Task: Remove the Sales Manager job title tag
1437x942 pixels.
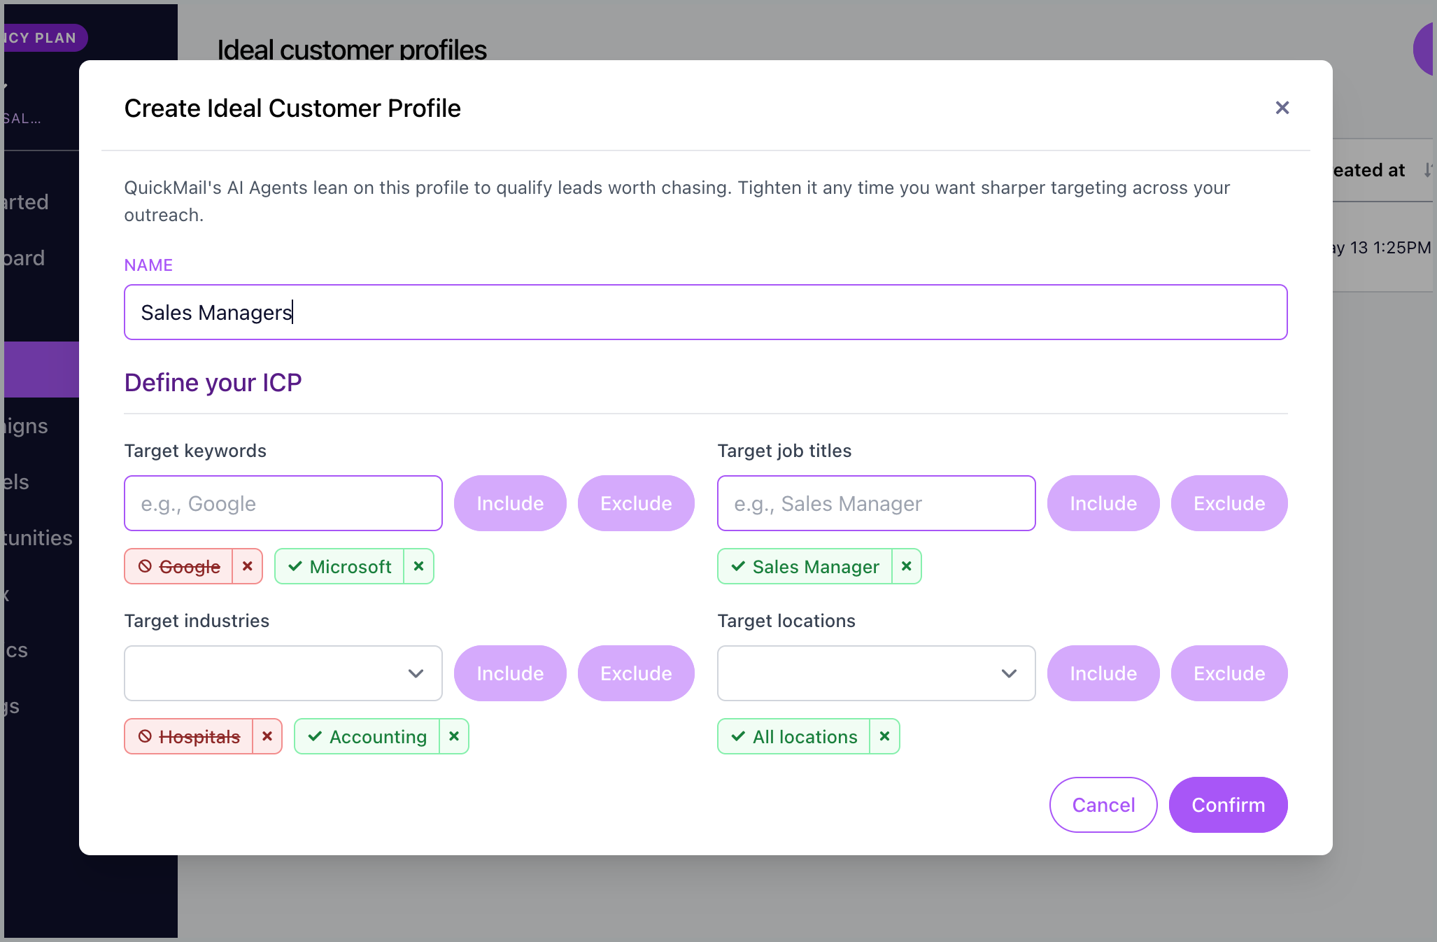Action: 906,566
